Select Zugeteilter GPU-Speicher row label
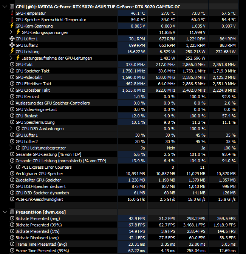 [x=38, y=180]
